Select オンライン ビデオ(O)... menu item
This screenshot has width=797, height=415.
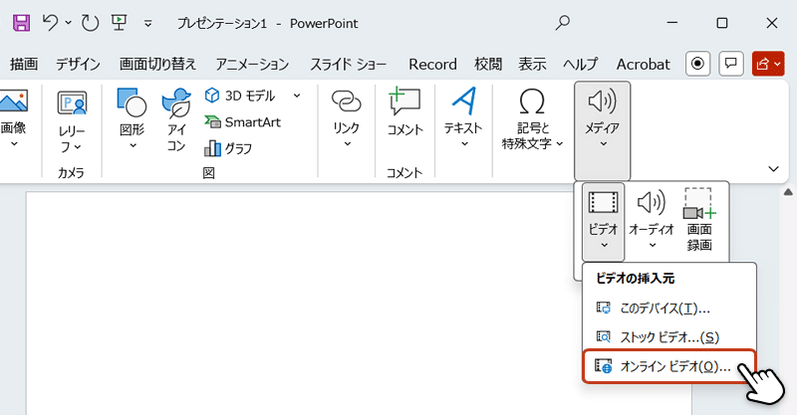tap(669, 366)
